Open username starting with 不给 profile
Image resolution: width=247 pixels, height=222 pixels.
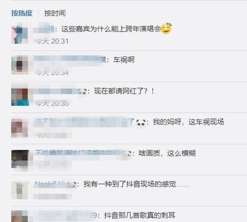[x=78, y=153]
